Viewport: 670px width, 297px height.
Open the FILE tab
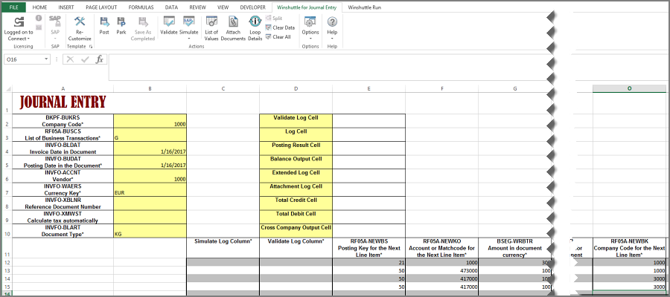(x=14, y=7)
